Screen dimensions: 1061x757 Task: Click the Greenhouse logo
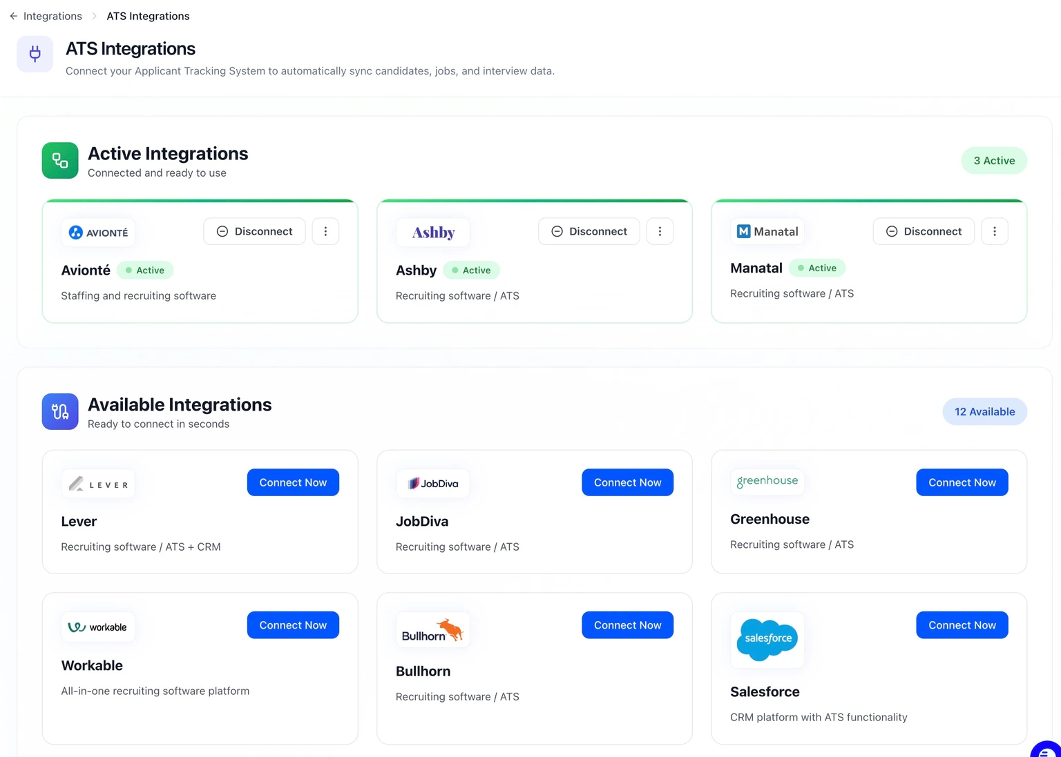[x=767, y=482]
